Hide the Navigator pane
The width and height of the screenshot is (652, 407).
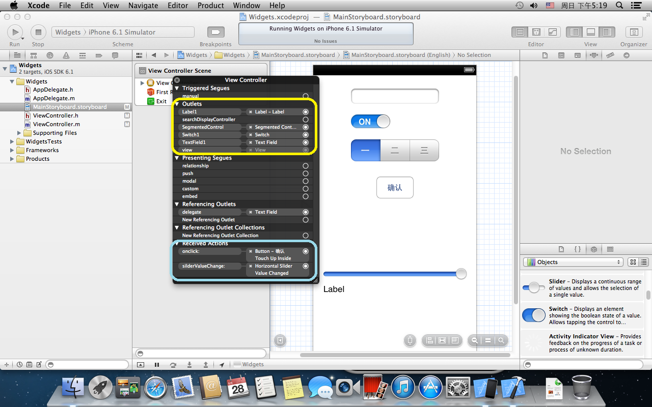[575, 32]
